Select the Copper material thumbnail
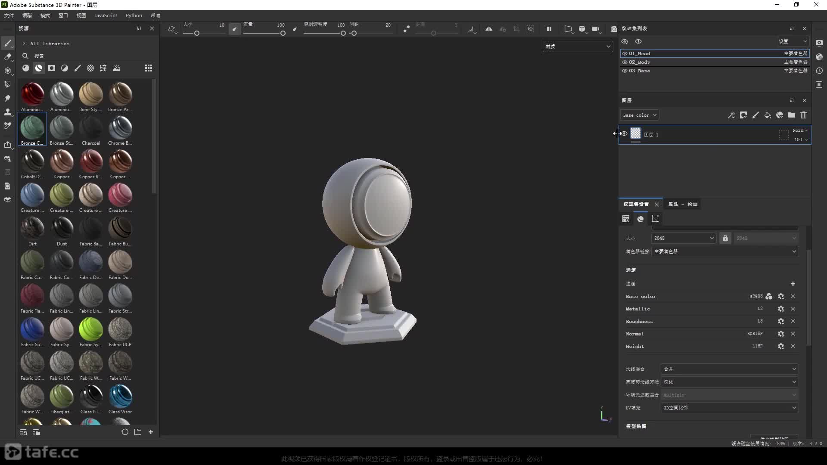Viewport: 827px width, 465px height. pyautogui.click(x=62, y=164)
